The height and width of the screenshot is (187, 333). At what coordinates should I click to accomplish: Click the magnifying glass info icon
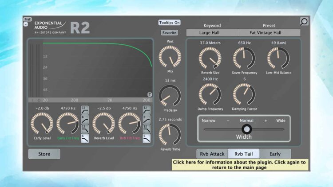304,21
